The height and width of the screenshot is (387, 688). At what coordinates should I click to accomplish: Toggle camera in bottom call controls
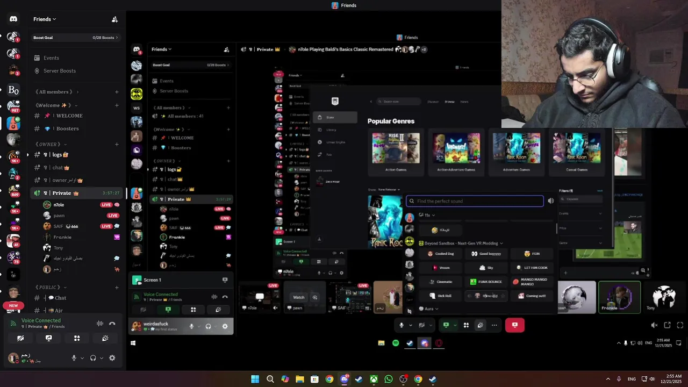pyautogui.click(x=422, y=325)
